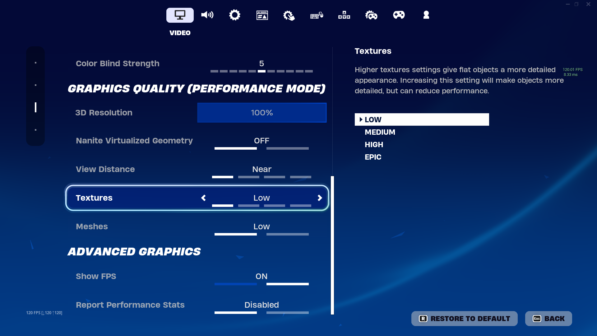The width and height of the screenshot is (597, 336).
Task: Open the Audio settings speaker icon
Action: point(207,15)
